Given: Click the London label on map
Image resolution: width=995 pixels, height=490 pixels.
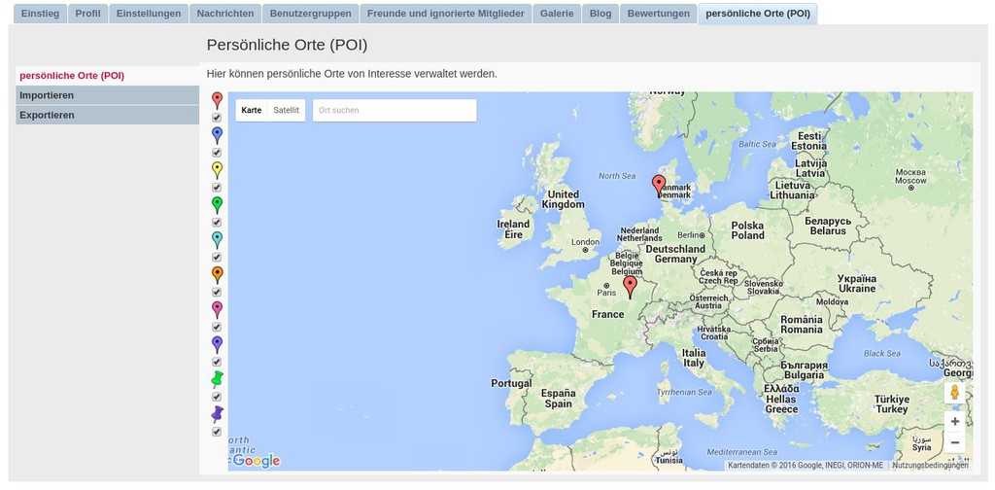Looking at the screenshot, I should click(585, 242).
